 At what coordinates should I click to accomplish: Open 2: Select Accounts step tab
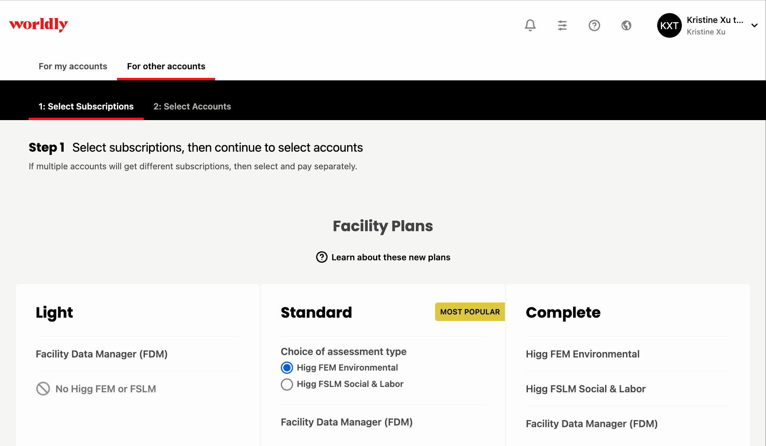192,107
